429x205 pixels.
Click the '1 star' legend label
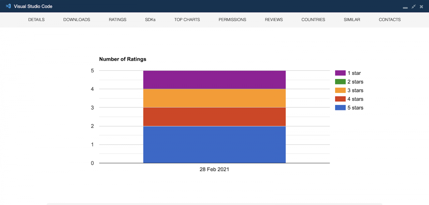(354, 73)
